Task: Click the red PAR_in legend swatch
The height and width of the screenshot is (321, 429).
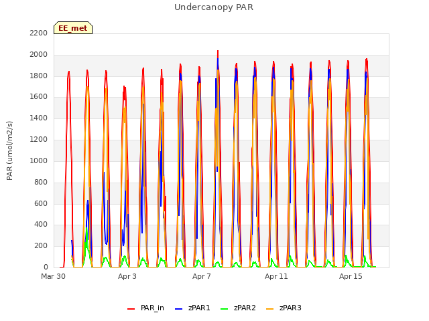Action: [x=131, y=309]
